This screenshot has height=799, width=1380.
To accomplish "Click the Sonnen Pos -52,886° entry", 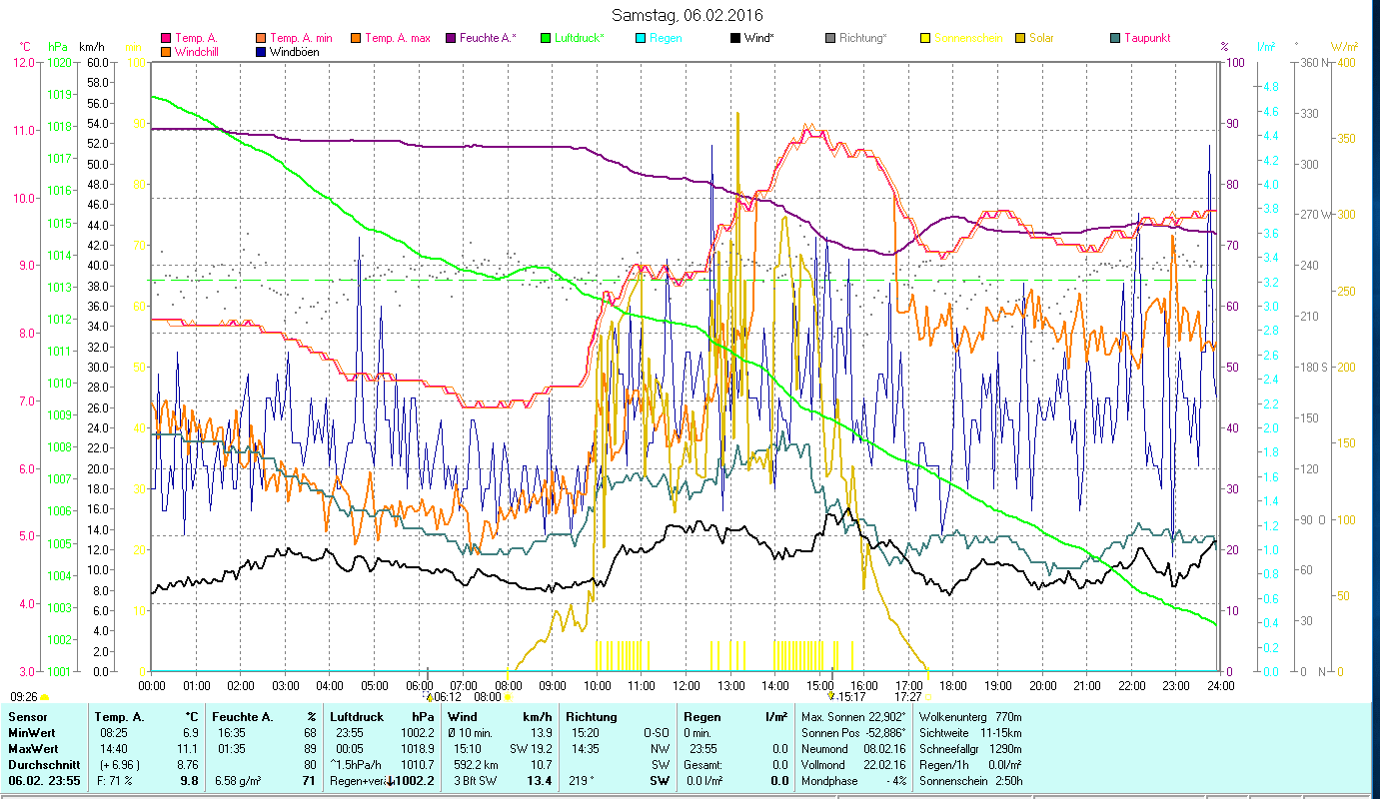I will click(x=853, y=733).
